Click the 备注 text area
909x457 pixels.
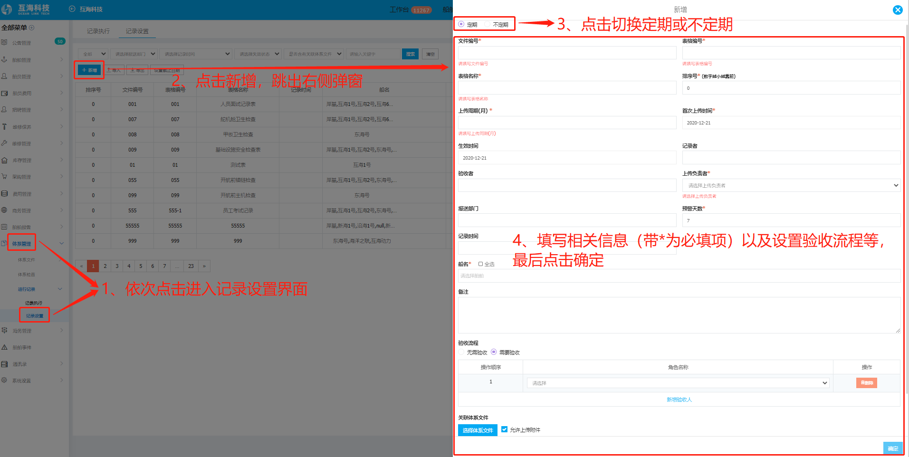point(679,315)
